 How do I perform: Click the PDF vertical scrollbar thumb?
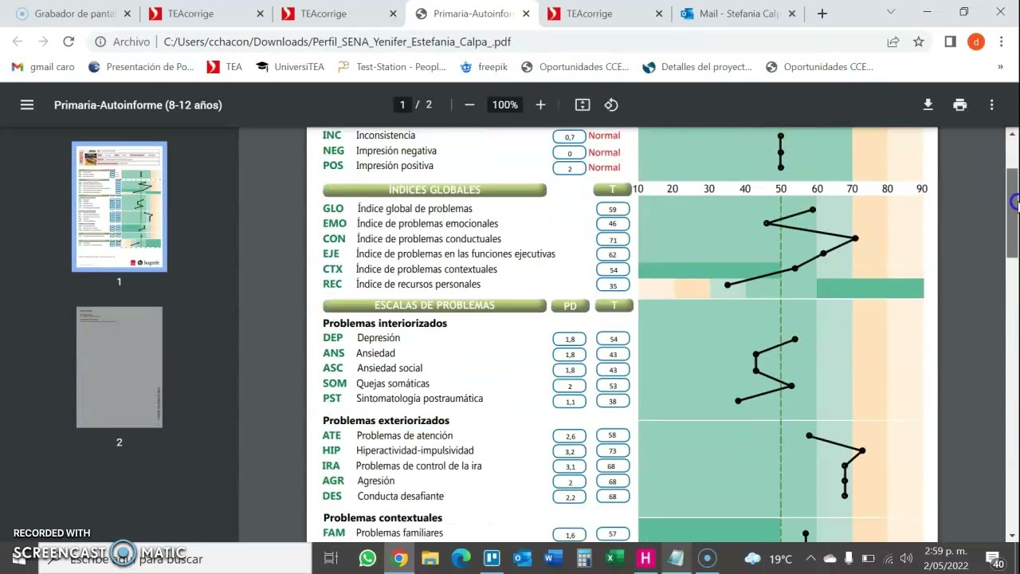1013,212
